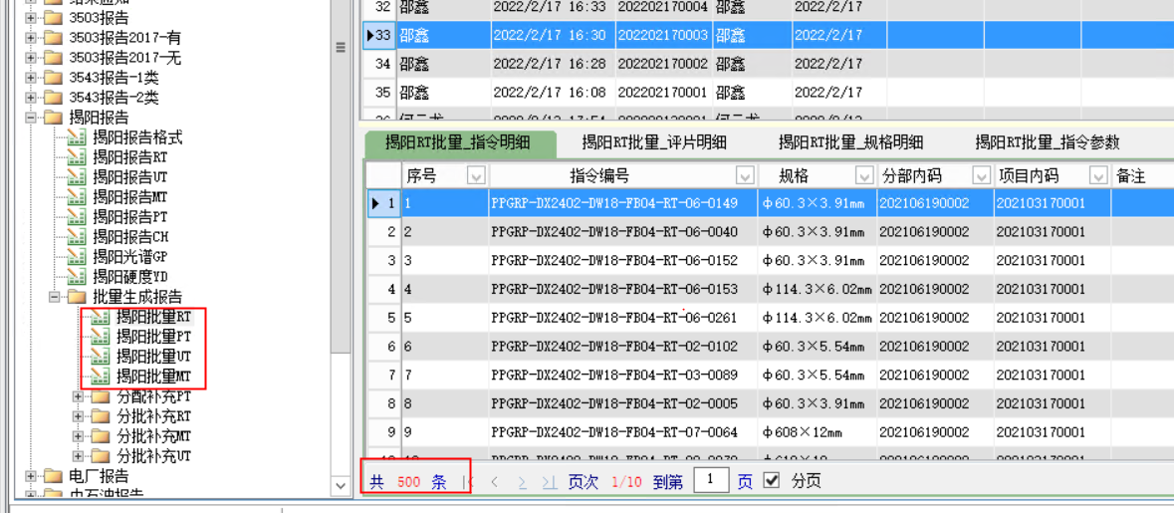This screenshot has height=513, width=1174.
Task: Open 揭阳硬度YD report item
Action: coord(129,277)
